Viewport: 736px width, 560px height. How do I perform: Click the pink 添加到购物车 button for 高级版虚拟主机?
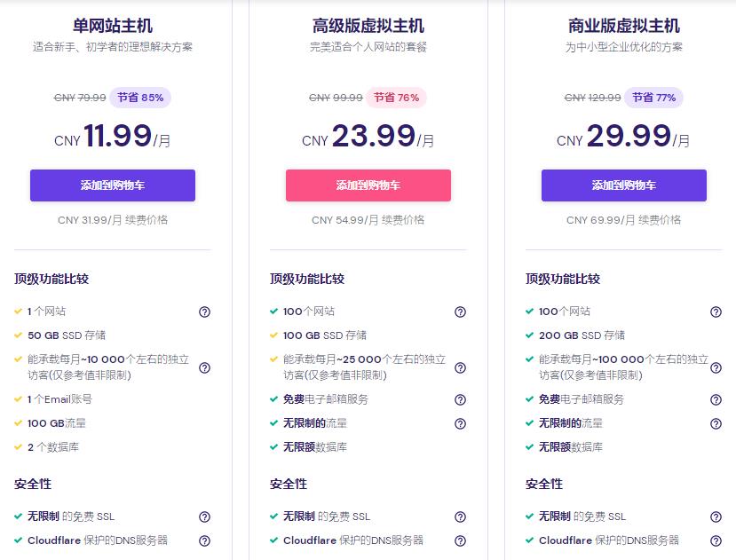pos(368,185)
